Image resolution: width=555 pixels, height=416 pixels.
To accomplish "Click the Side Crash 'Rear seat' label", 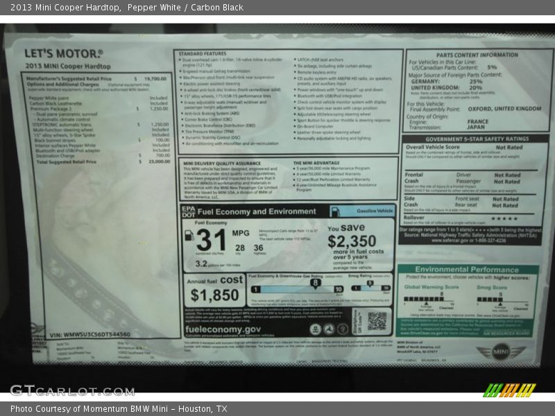I will pyautogui.click(x=466, y=205).
